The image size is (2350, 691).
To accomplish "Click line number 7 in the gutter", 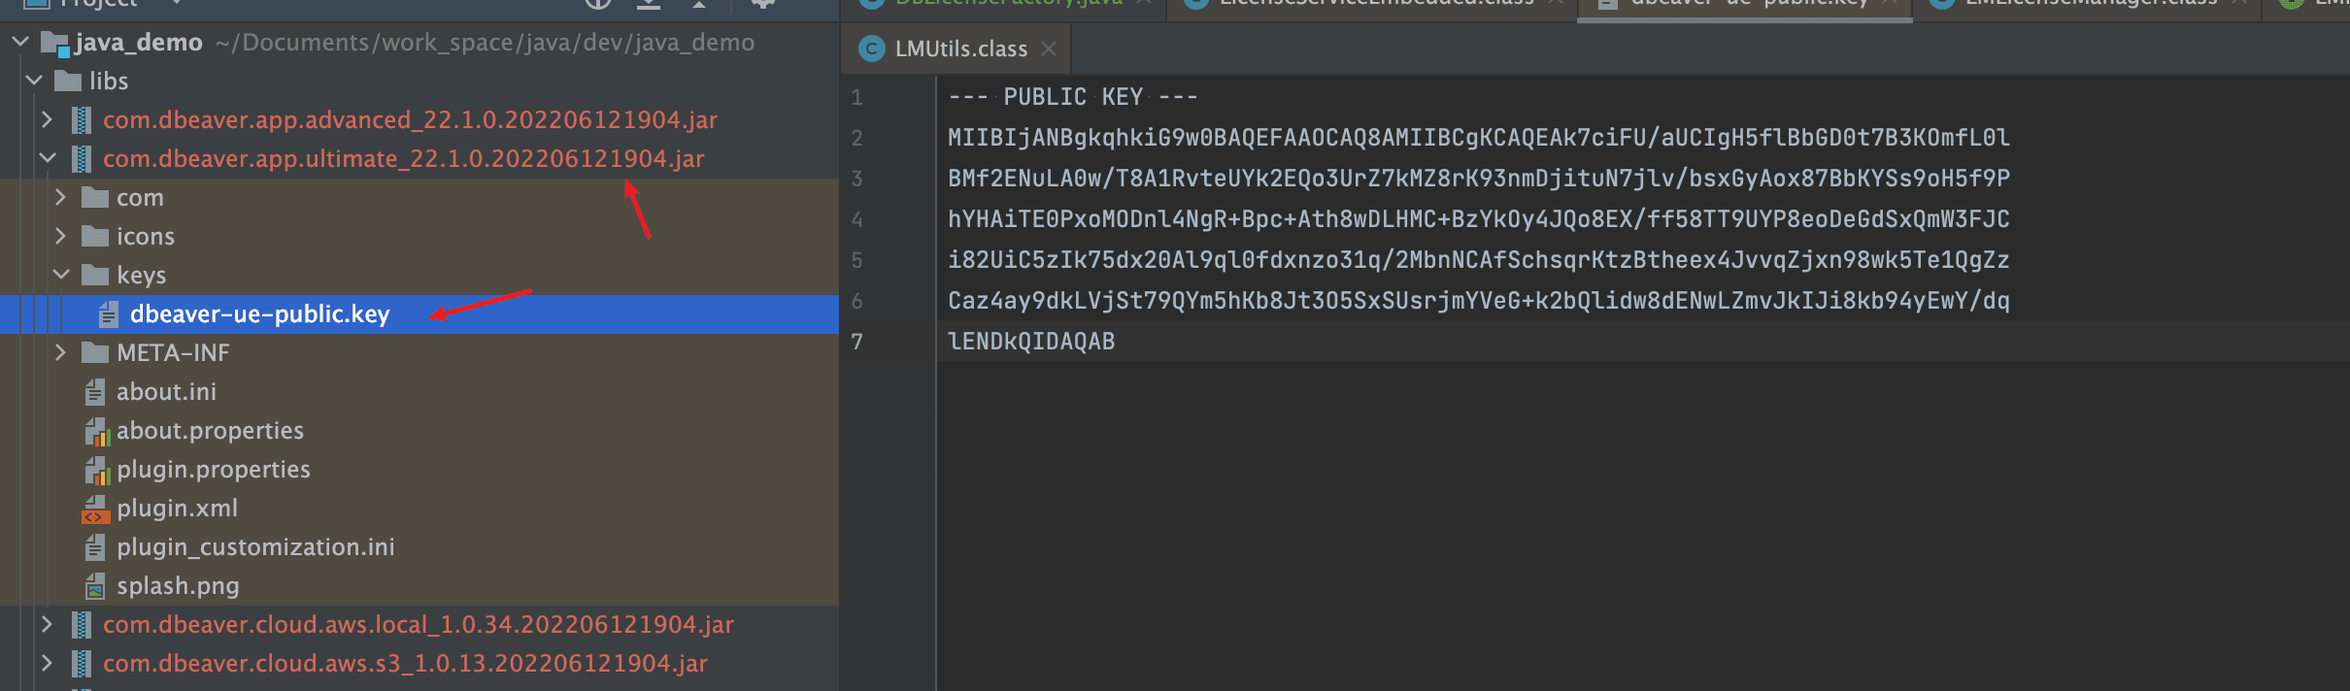I will (856, 342).
